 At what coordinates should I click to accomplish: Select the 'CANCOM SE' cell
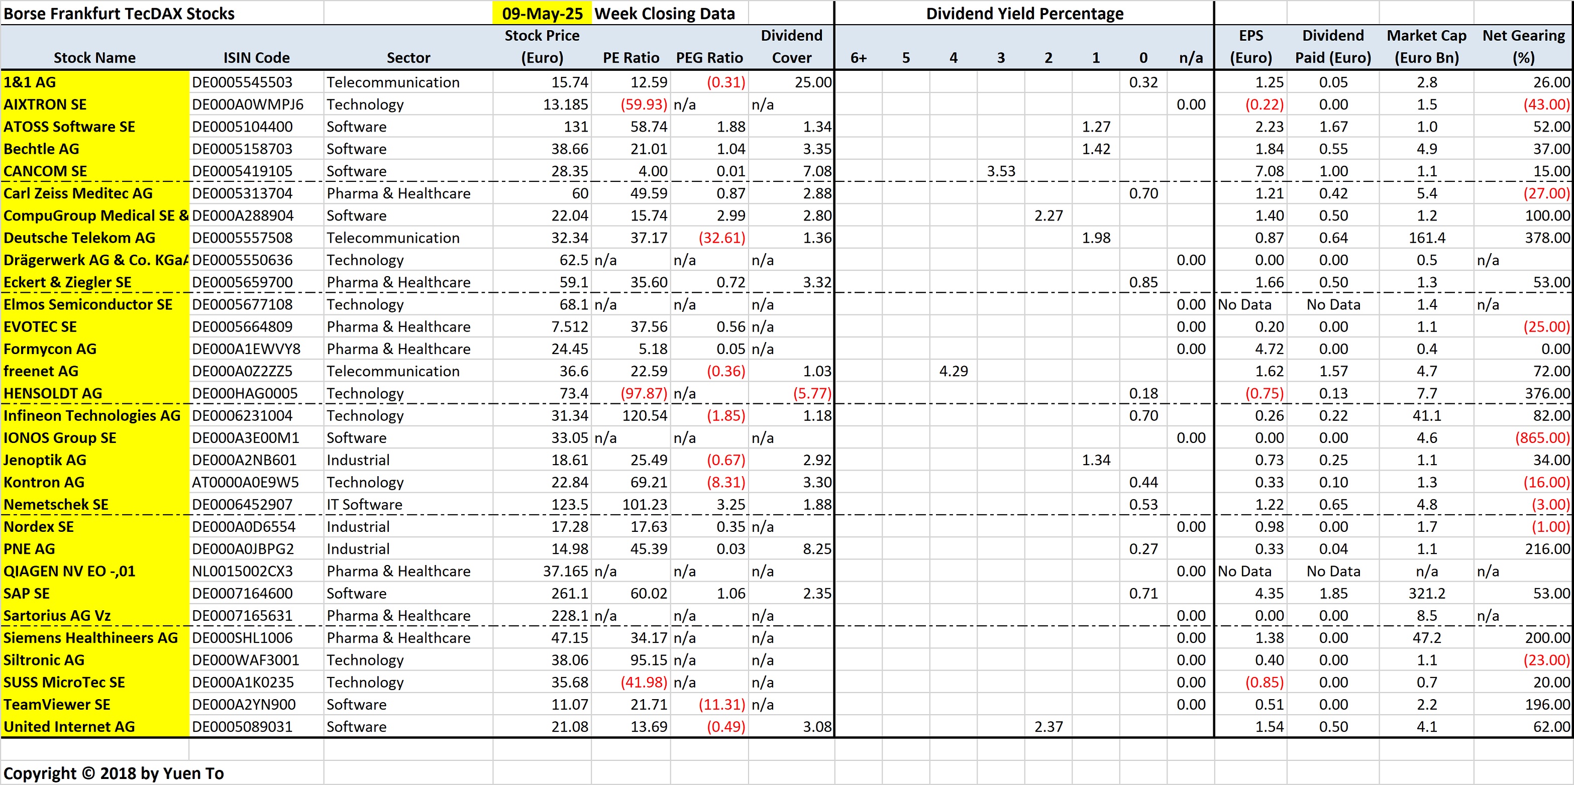95,171
